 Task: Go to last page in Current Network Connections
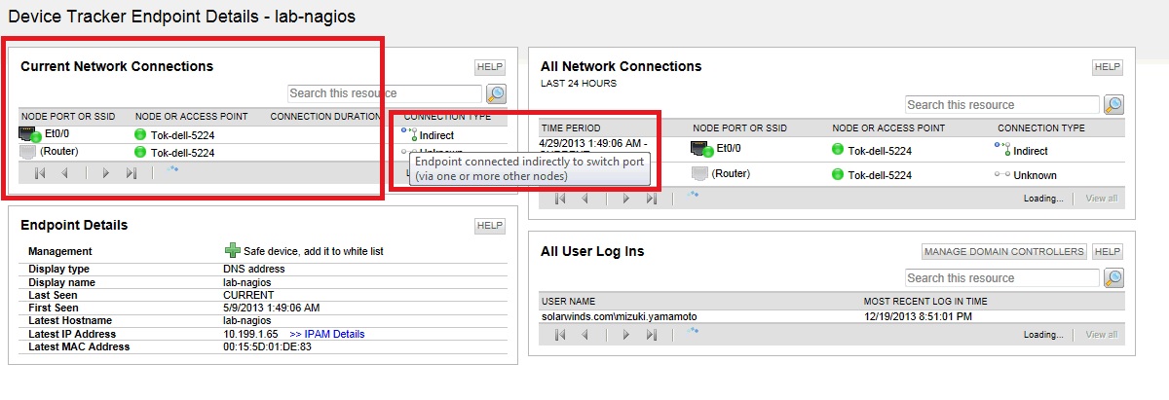pos(131,173)
